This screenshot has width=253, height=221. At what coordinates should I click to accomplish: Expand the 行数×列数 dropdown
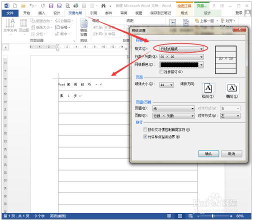coord(181,57)
